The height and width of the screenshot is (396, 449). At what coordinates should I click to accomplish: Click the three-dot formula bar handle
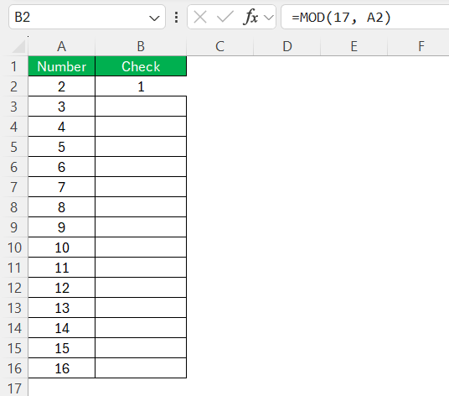coord(177,18)
